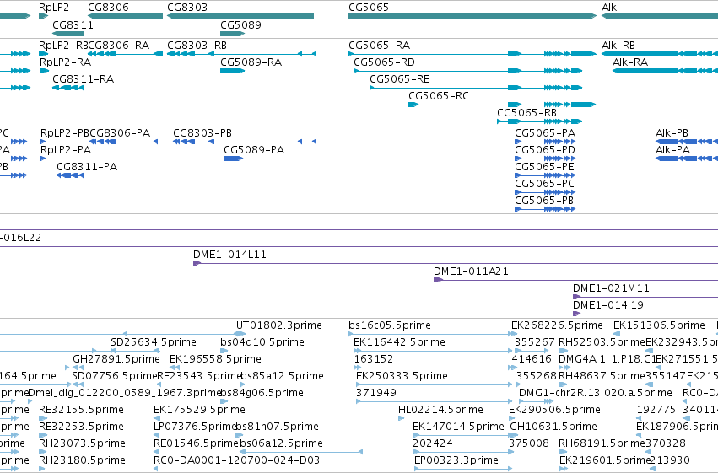
Task: Open EST EK116442.5prime
Action: click(x=399, y=342)
